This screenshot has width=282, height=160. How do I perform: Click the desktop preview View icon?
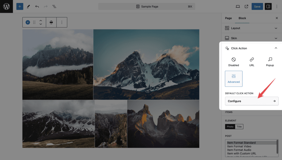pyautogui.click(x=238, y=6)
